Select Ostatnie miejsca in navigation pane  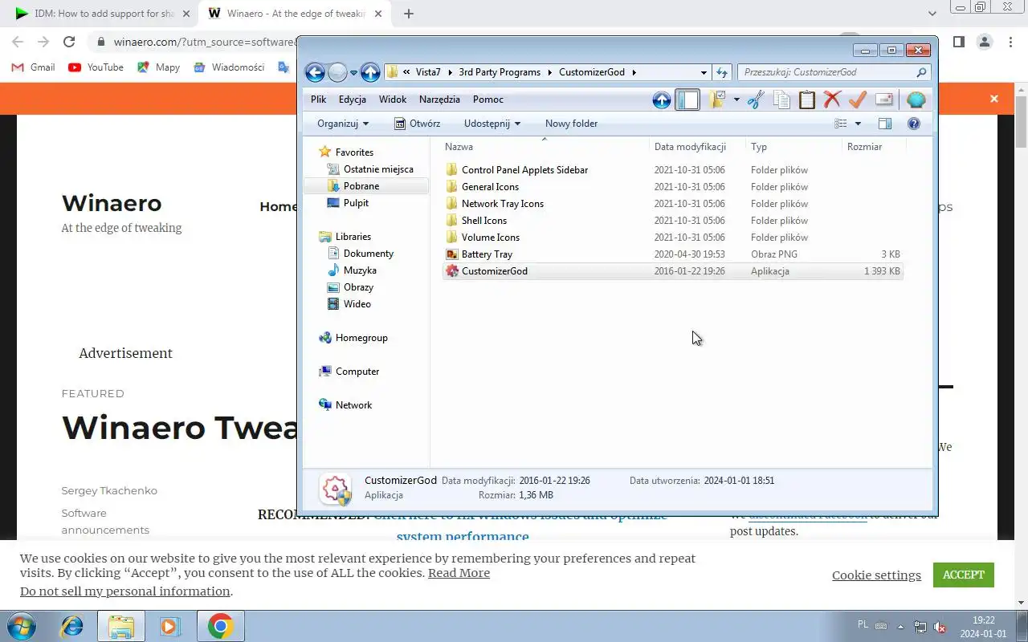coord(378,169)
